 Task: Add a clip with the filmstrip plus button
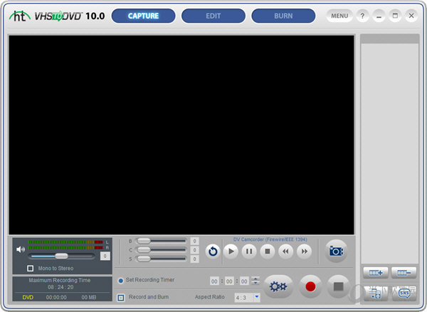376,273
